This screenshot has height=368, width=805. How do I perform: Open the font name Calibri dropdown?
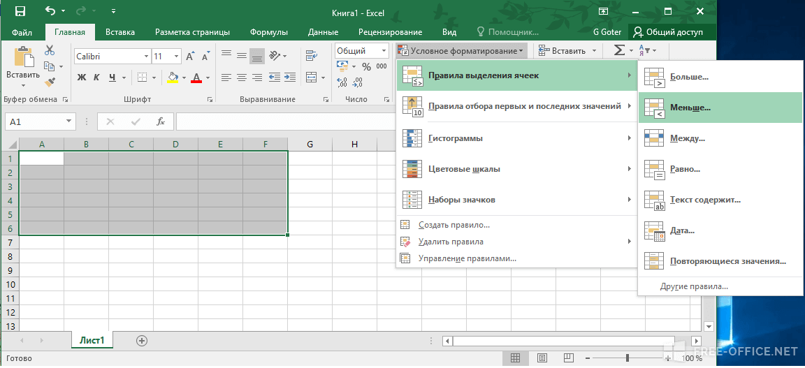pos(146,57)
